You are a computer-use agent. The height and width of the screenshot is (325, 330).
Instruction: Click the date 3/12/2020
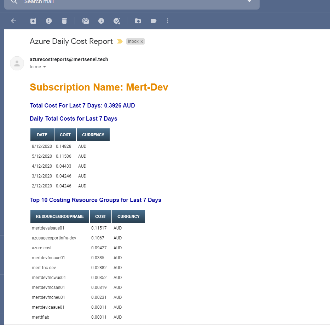(42, 176)
